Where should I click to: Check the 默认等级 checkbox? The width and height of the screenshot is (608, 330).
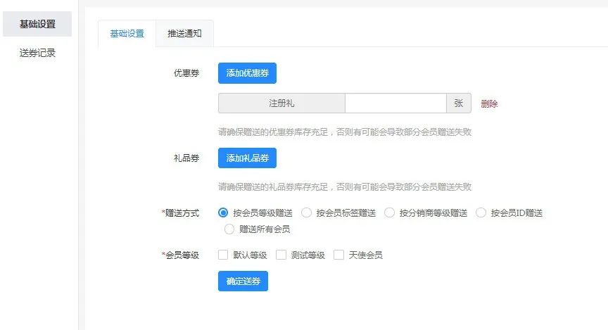223,255
